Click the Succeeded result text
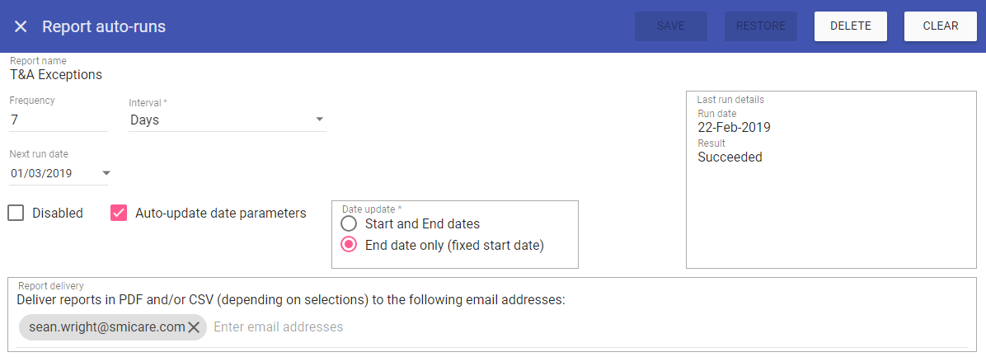 pos(730,157)
